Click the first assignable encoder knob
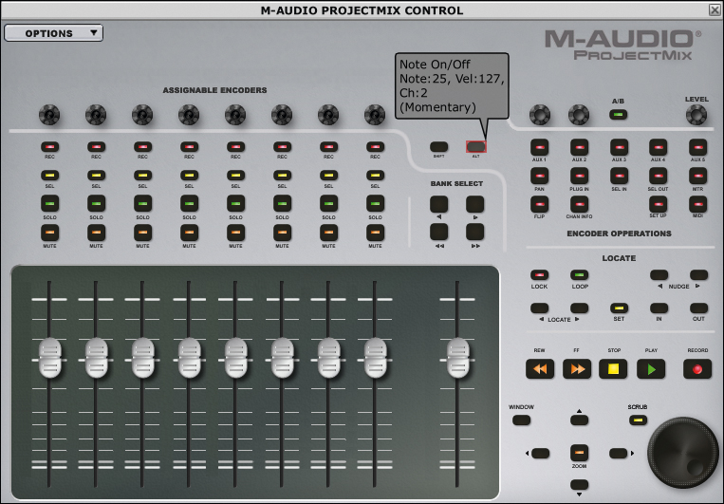The width and height of the screenshot is (724, 504). coord(49,115)
